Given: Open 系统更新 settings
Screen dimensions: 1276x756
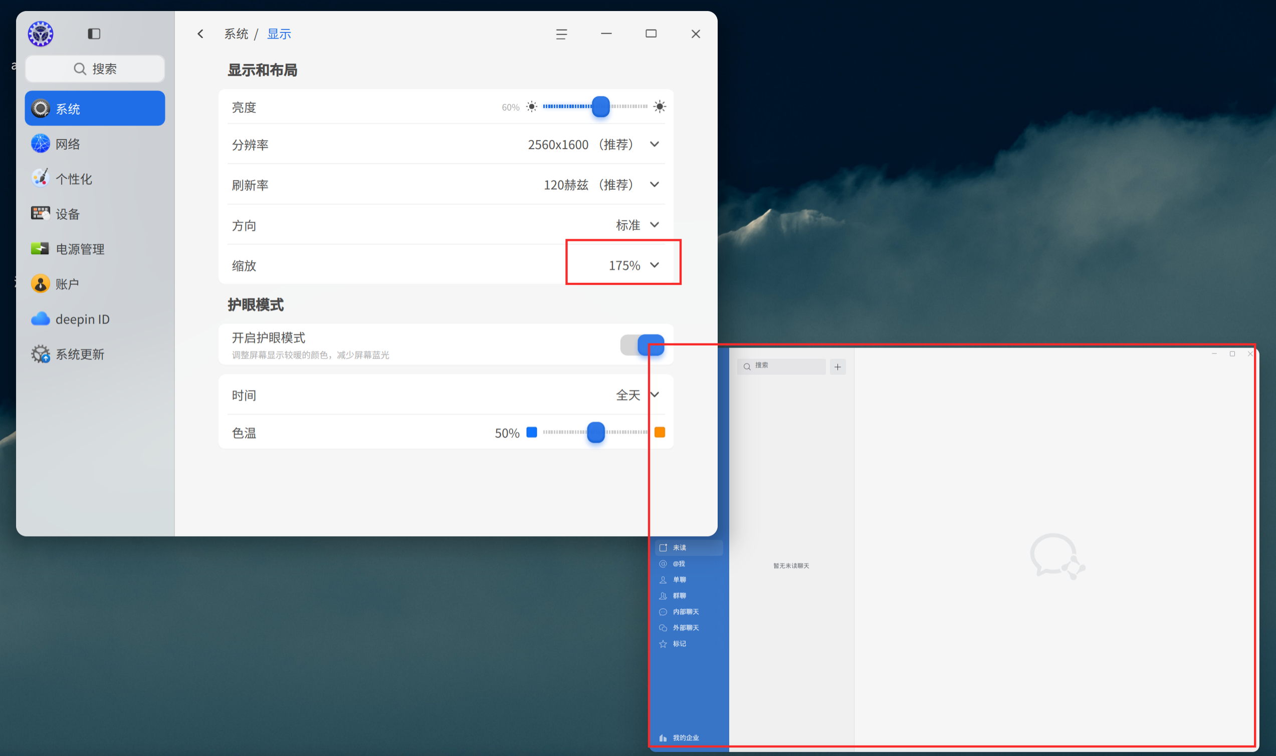Looking at the screenshot, I should click(x=95, y=354).
